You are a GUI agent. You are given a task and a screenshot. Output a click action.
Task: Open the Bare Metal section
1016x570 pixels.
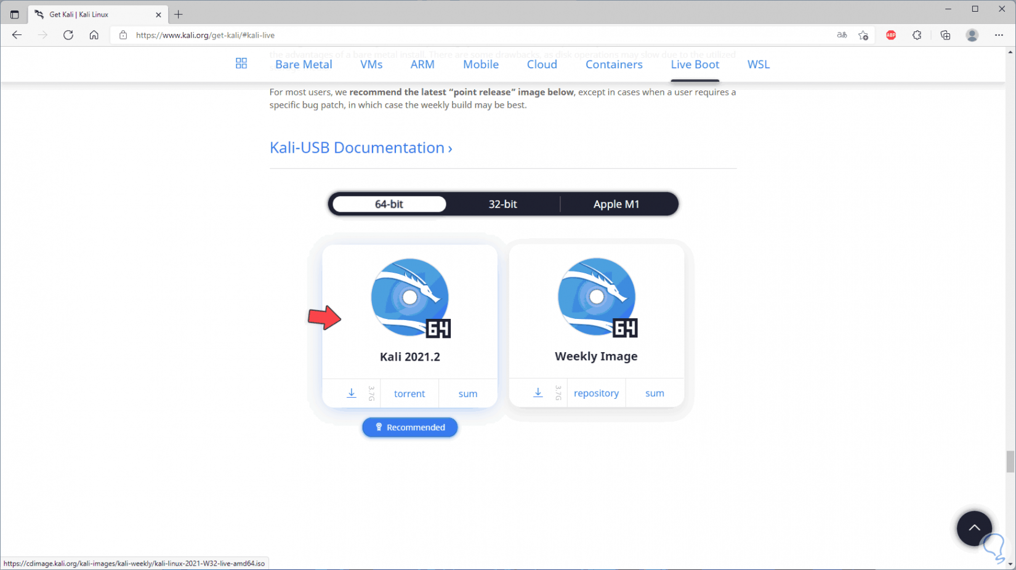(x=304, y=65)
